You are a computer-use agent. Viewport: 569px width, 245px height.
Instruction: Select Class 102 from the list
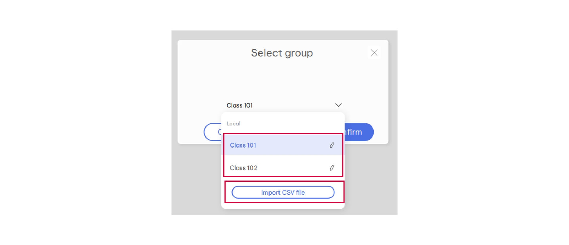coord(244,168)
